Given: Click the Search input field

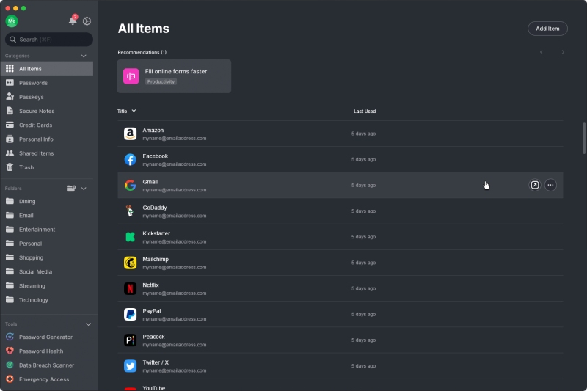Looking at the screenshot, I should [49, 40].
